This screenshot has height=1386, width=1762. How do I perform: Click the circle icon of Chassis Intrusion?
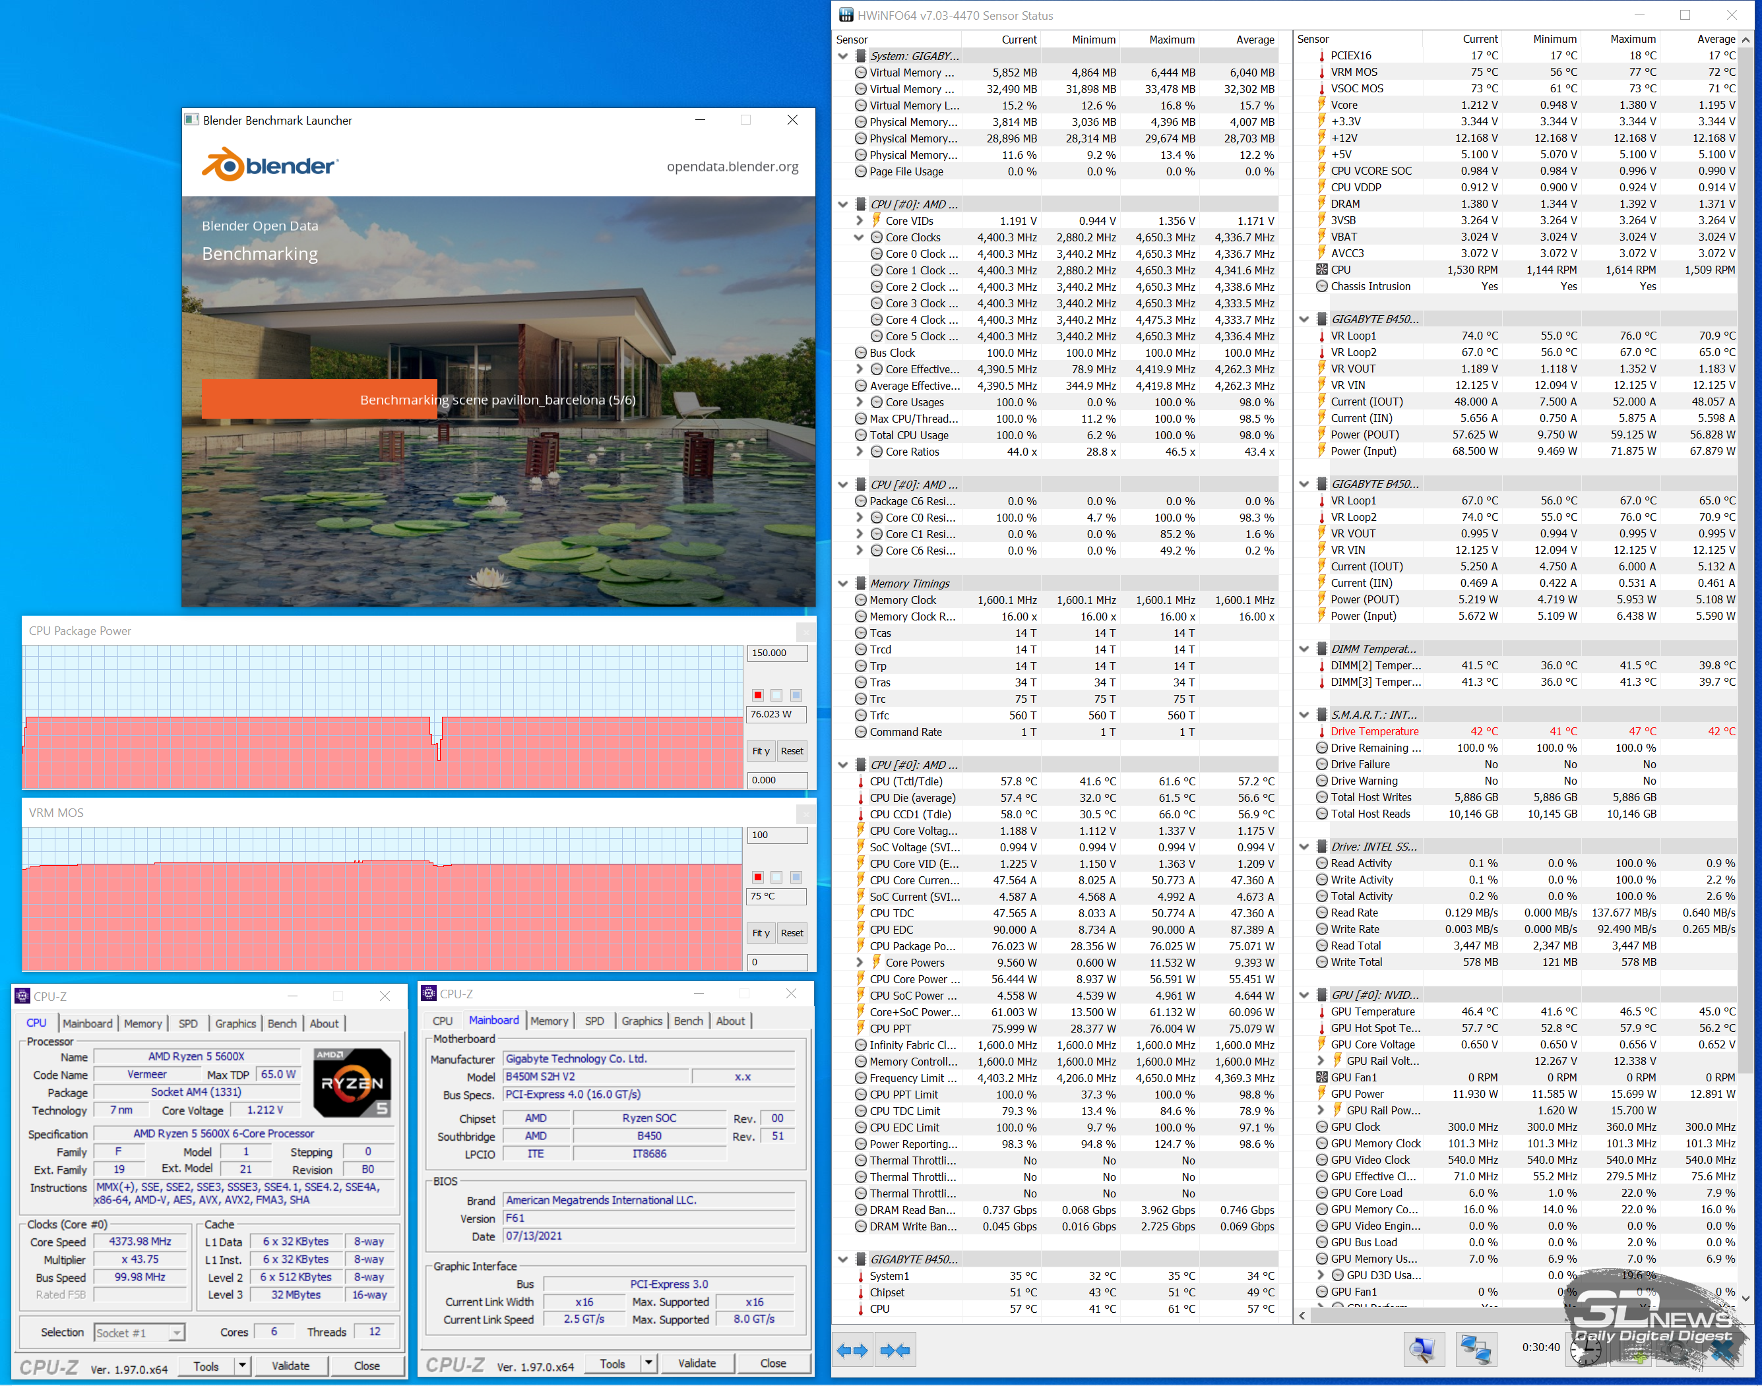(1321, 286)
